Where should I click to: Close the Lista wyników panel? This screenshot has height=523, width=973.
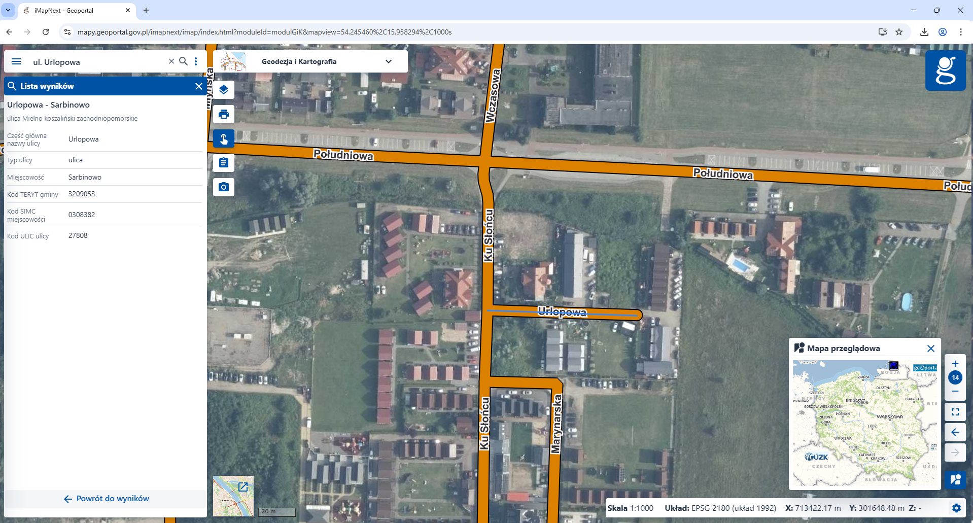pyautogui.click(x=198, y=86)
